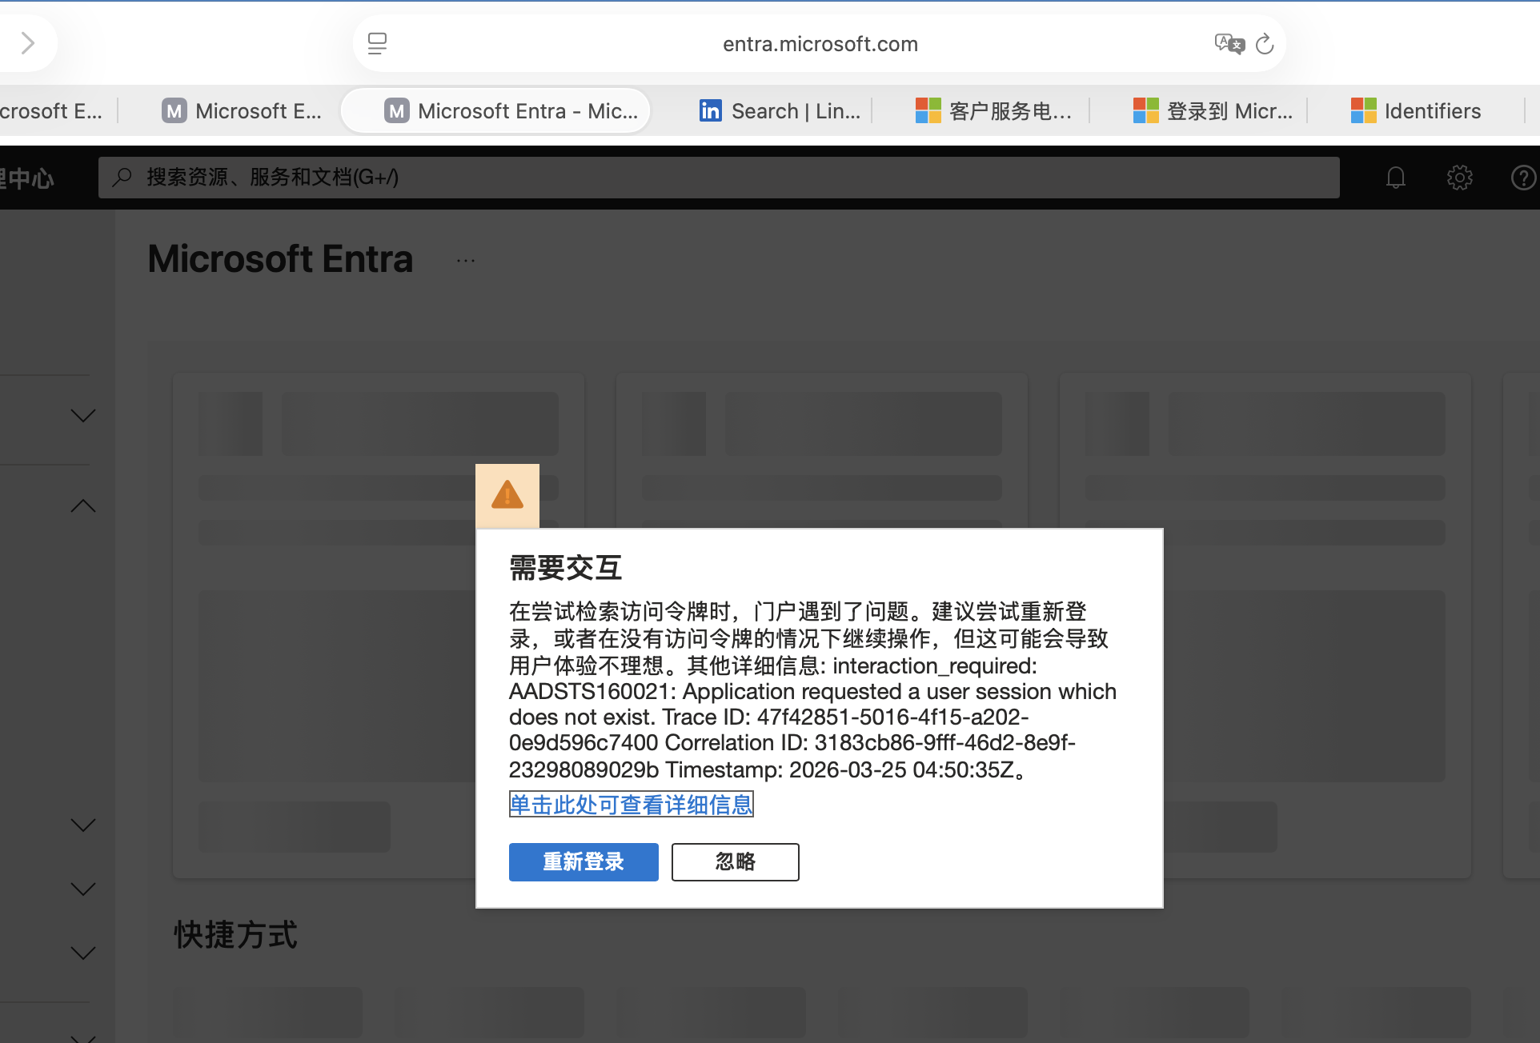
Task: Open the 客户服务电 browser tab
Action: point(994,111)
